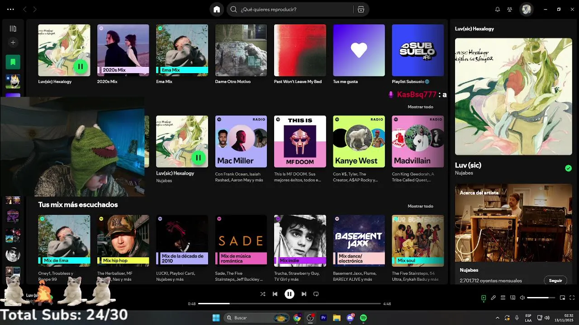Screen dimensions: 579x325
Task: Open the user profile avatar menu
Action: pos(526,9)
